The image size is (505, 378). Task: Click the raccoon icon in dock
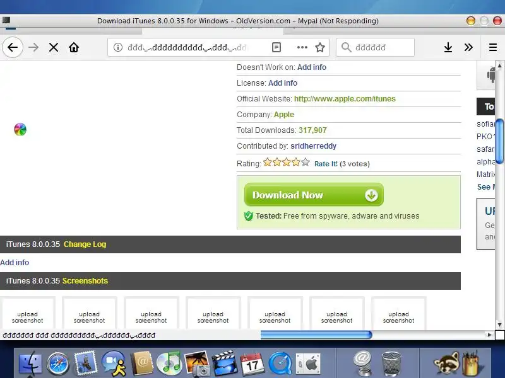(446, 364)
